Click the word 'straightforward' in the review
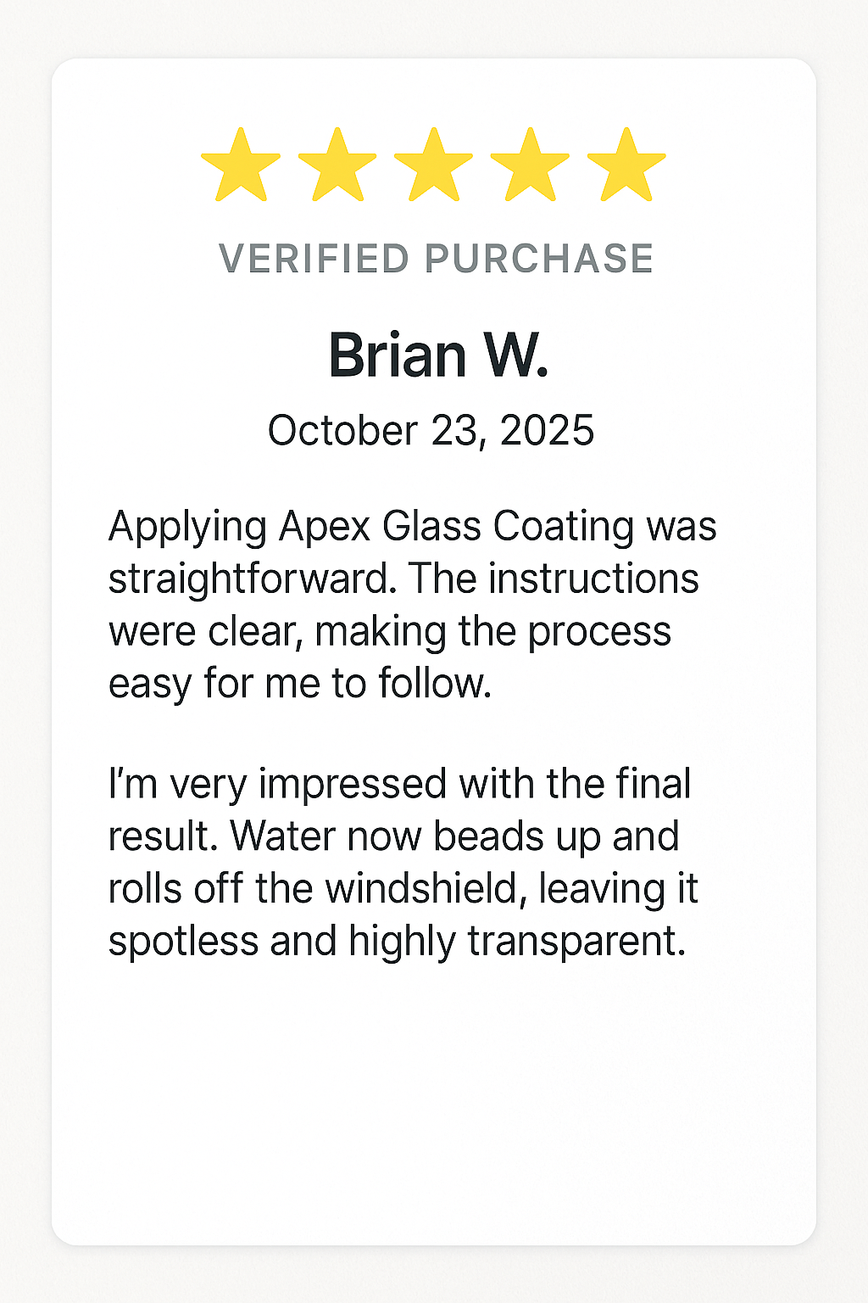 (x=252, y=579)
